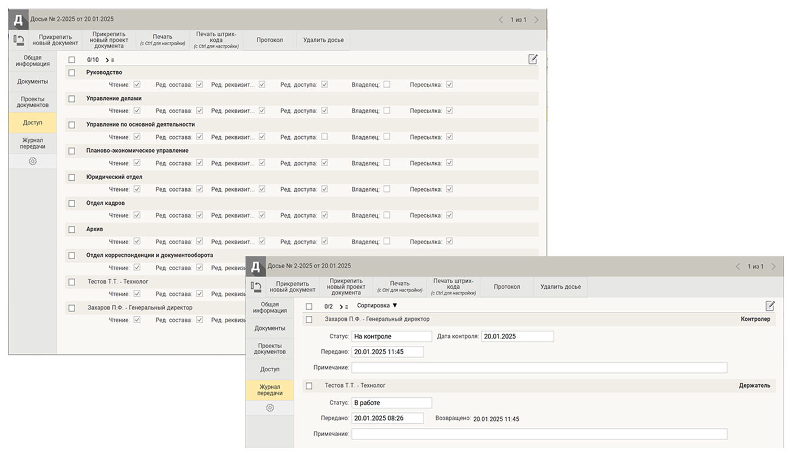This screenshot has height=452, width=791.
Task: Click the Примечание field under Тестов Т.Т.
Action: pos(539,434)
